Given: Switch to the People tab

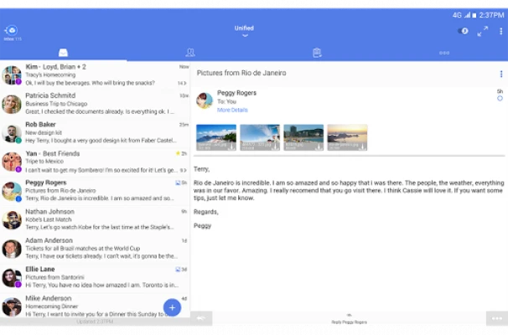Looking at the screenshot, I should pyautogui.click(x=190, y=52).
